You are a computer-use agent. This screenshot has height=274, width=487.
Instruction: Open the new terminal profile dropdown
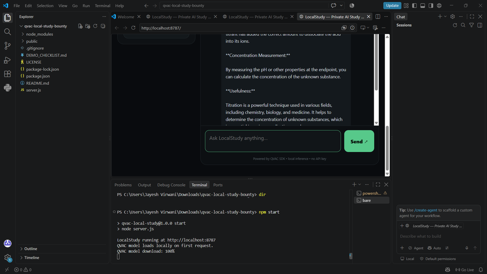360,185
